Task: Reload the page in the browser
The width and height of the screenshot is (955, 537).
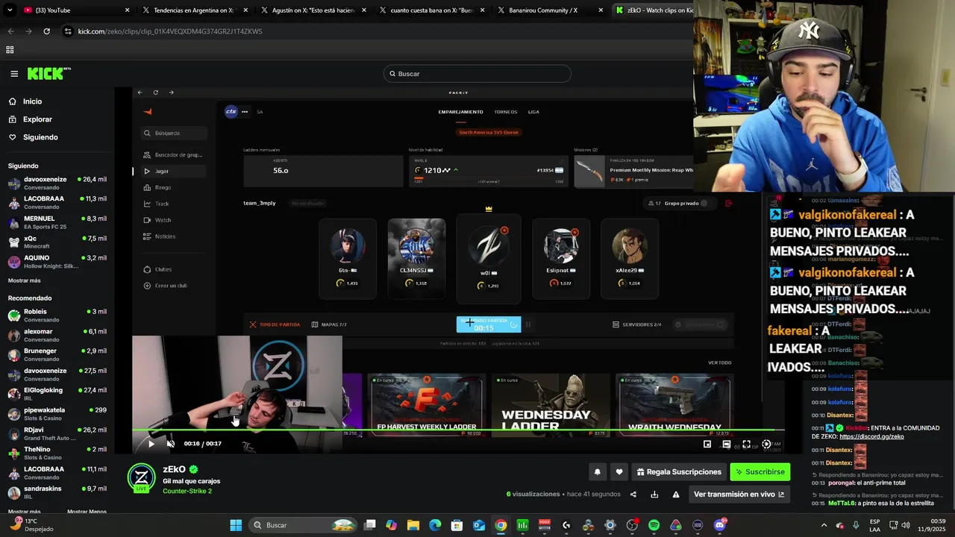Action: pos(46,31)
